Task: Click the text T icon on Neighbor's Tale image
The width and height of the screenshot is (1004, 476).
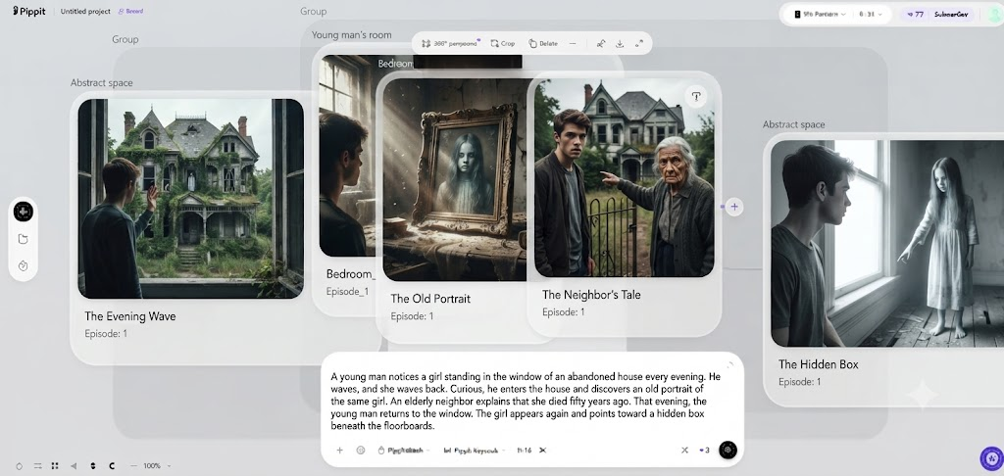Action: (696, 97)
